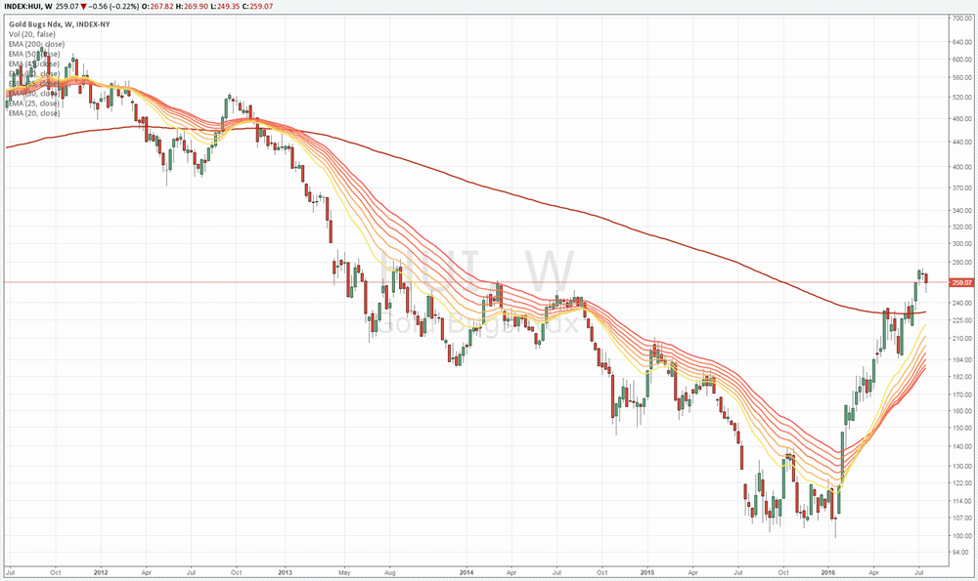
Task: Select the EMA (45, close) legend entry
Action: (x=35, y=62)
